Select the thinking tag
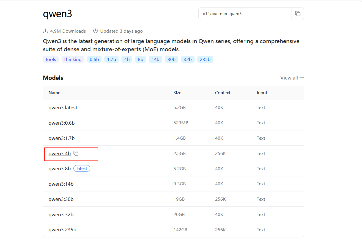The height and width of the screenshot is (240, 362). (73, 59)
